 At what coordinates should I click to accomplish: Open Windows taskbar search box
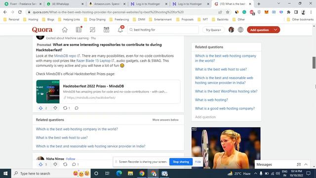[51, 174]
